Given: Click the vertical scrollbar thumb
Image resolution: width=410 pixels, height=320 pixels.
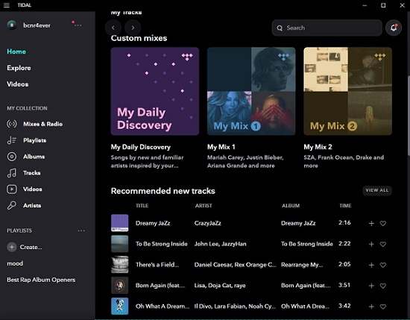Looking at the screenshot, I should [x=409, y=116].
